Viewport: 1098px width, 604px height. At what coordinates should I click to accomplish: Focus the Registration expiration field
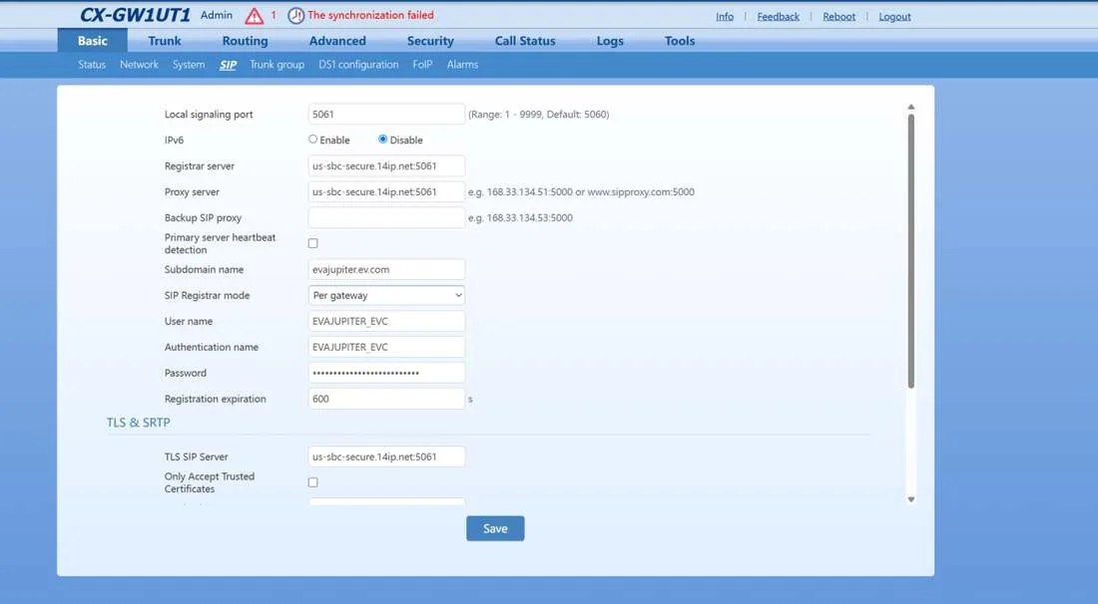[x=386, y=399]
